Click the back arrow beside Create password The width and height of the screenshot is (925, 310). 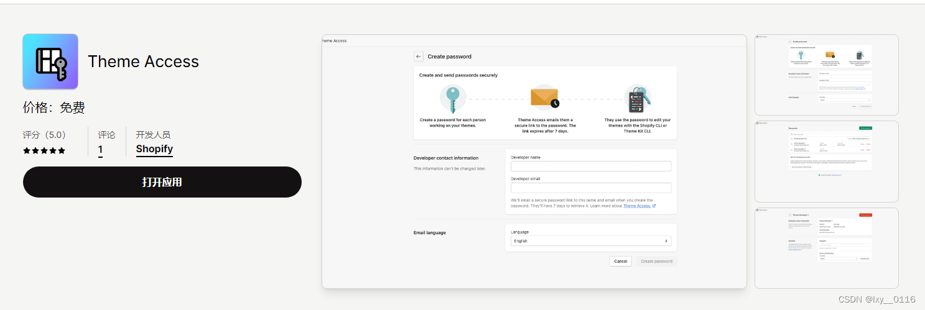coord(419,56)
